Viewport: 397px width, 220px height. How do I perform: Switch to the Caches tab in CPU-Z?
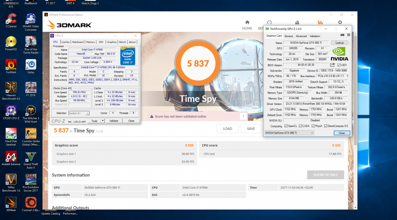click(x=66, y=42)
